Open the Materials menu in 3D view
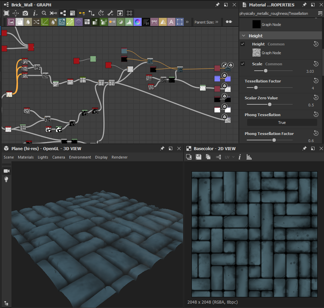Image resolution: width=324 pixels, height=308 pixels. coord(26,157)
